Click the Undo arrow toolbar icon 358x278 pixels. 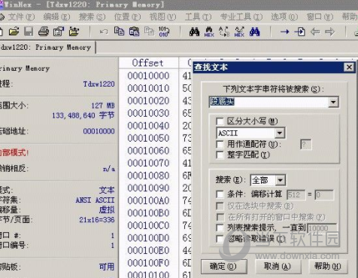(104, 32)
